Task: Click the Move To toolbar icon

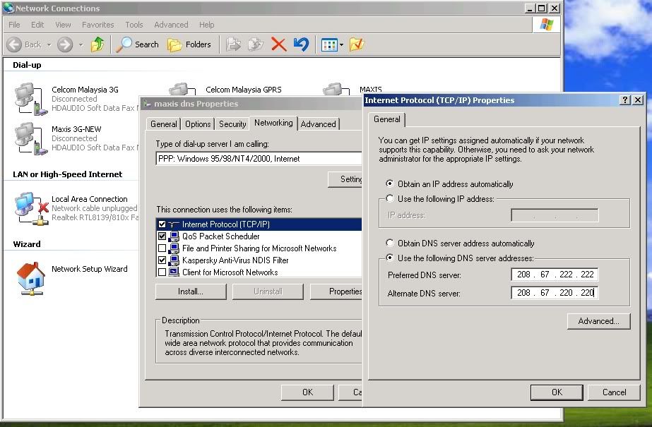Action: click(233, 44)
